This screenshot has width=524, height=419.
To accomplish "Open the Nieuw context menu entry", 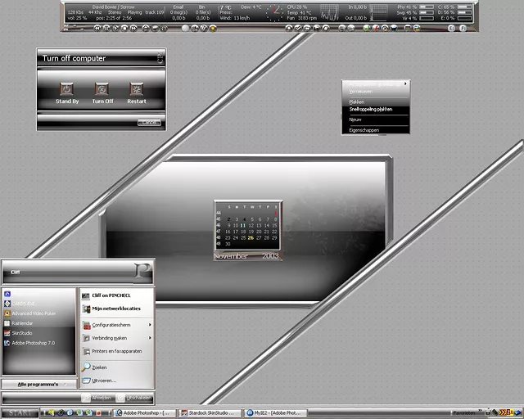I will tap(355, 119).
